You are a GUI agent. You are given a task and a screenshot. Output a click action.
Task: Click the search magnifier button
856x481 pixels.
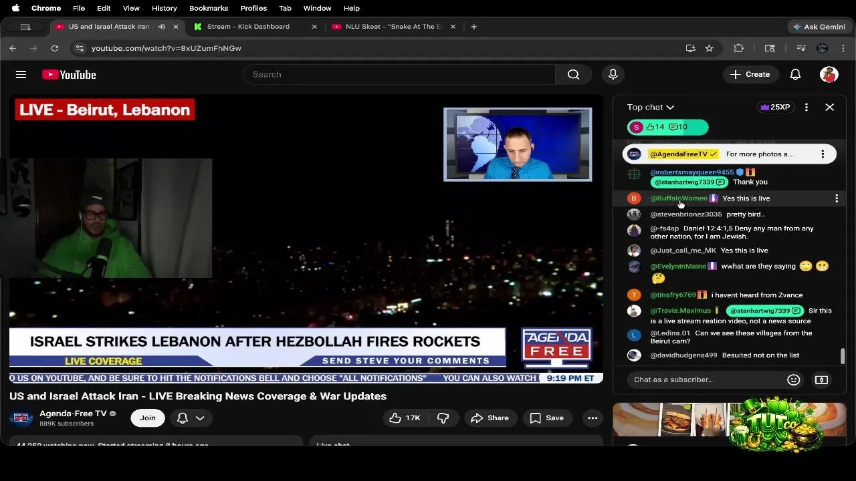(x=574, y=74)
